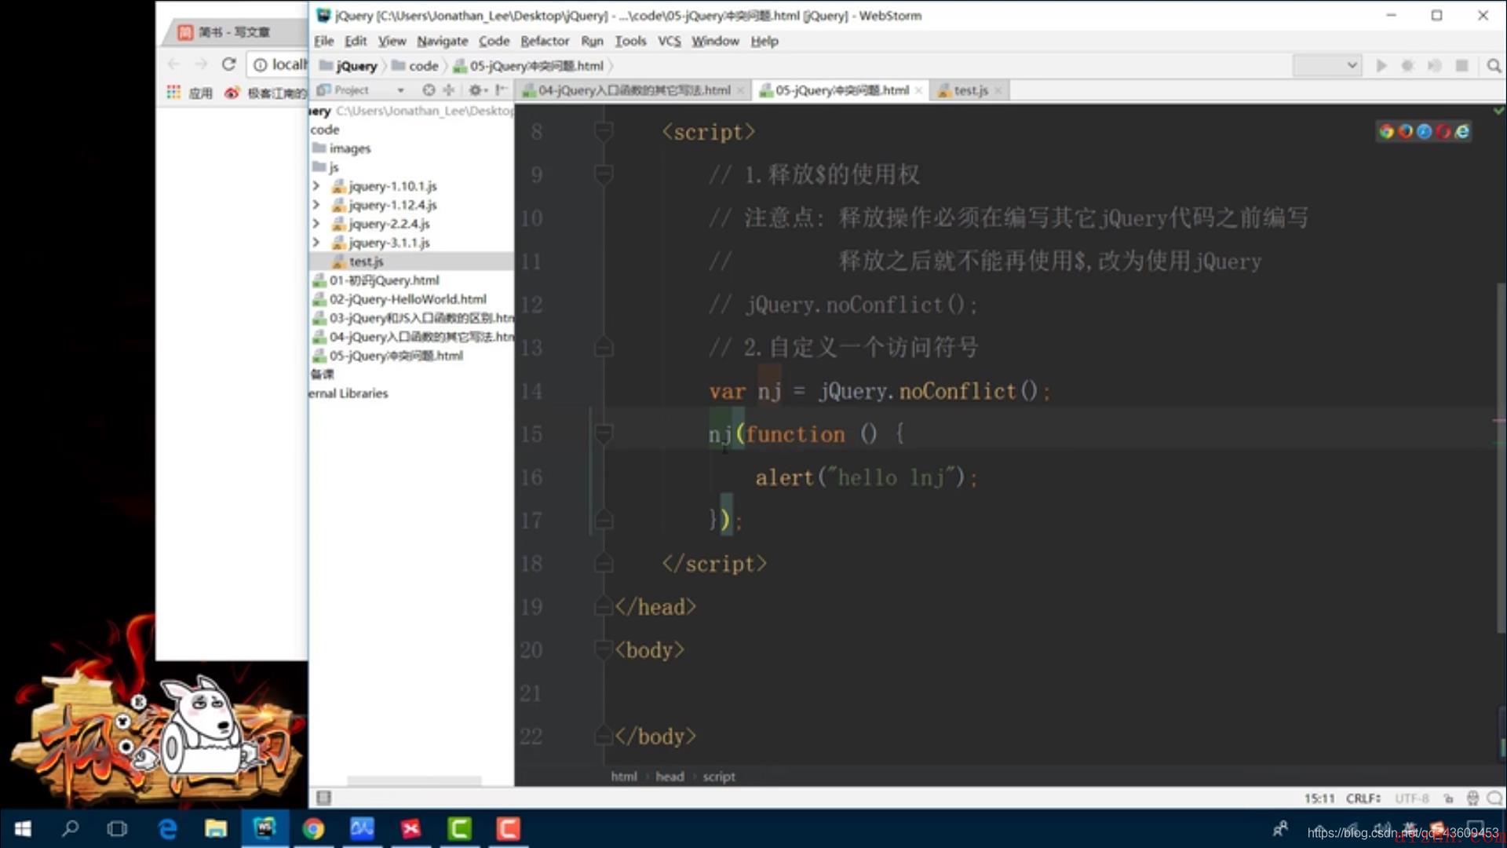Open Task View in the taskbar

pos(118,828)
